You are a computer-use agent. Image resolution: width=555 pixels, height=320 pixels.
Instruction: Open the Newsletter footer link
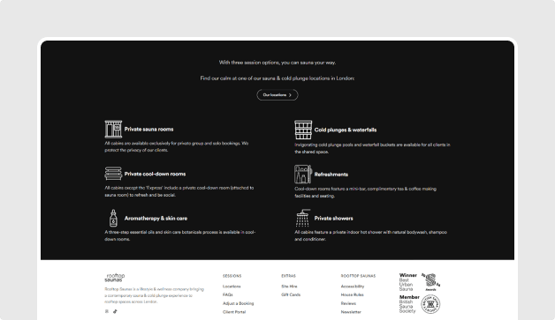tap(351, 312)
